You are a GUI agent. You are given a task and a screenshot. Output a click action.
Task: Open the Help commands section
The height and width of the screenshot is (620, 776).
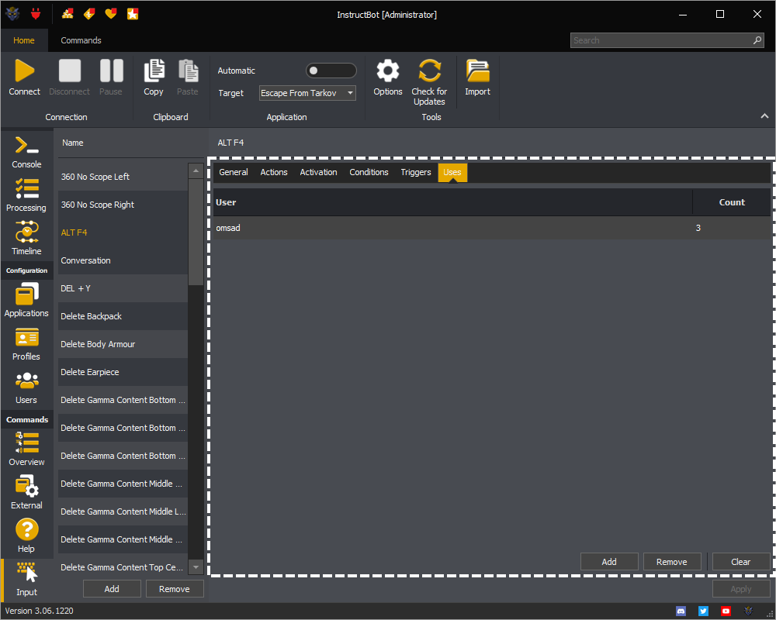[26, 536]
